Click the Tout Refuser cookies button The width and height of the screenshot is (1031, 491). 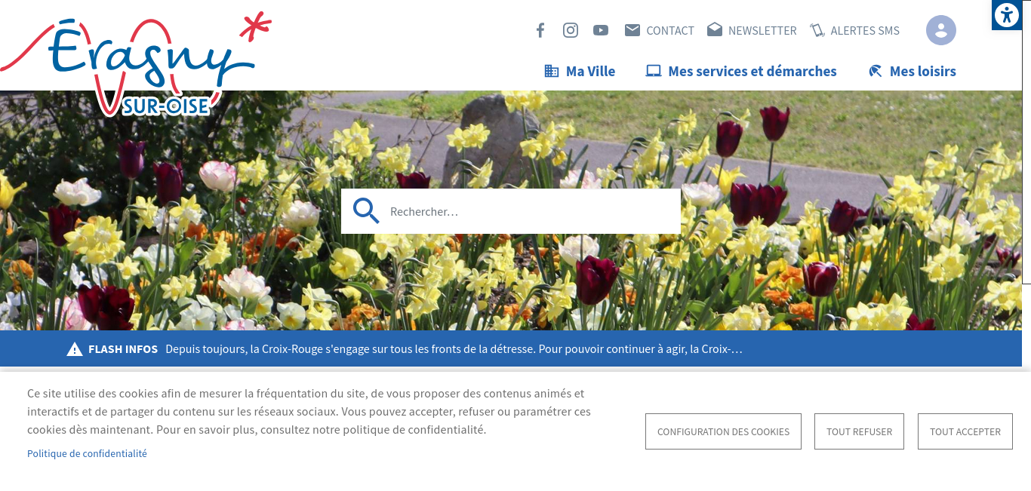859,431
